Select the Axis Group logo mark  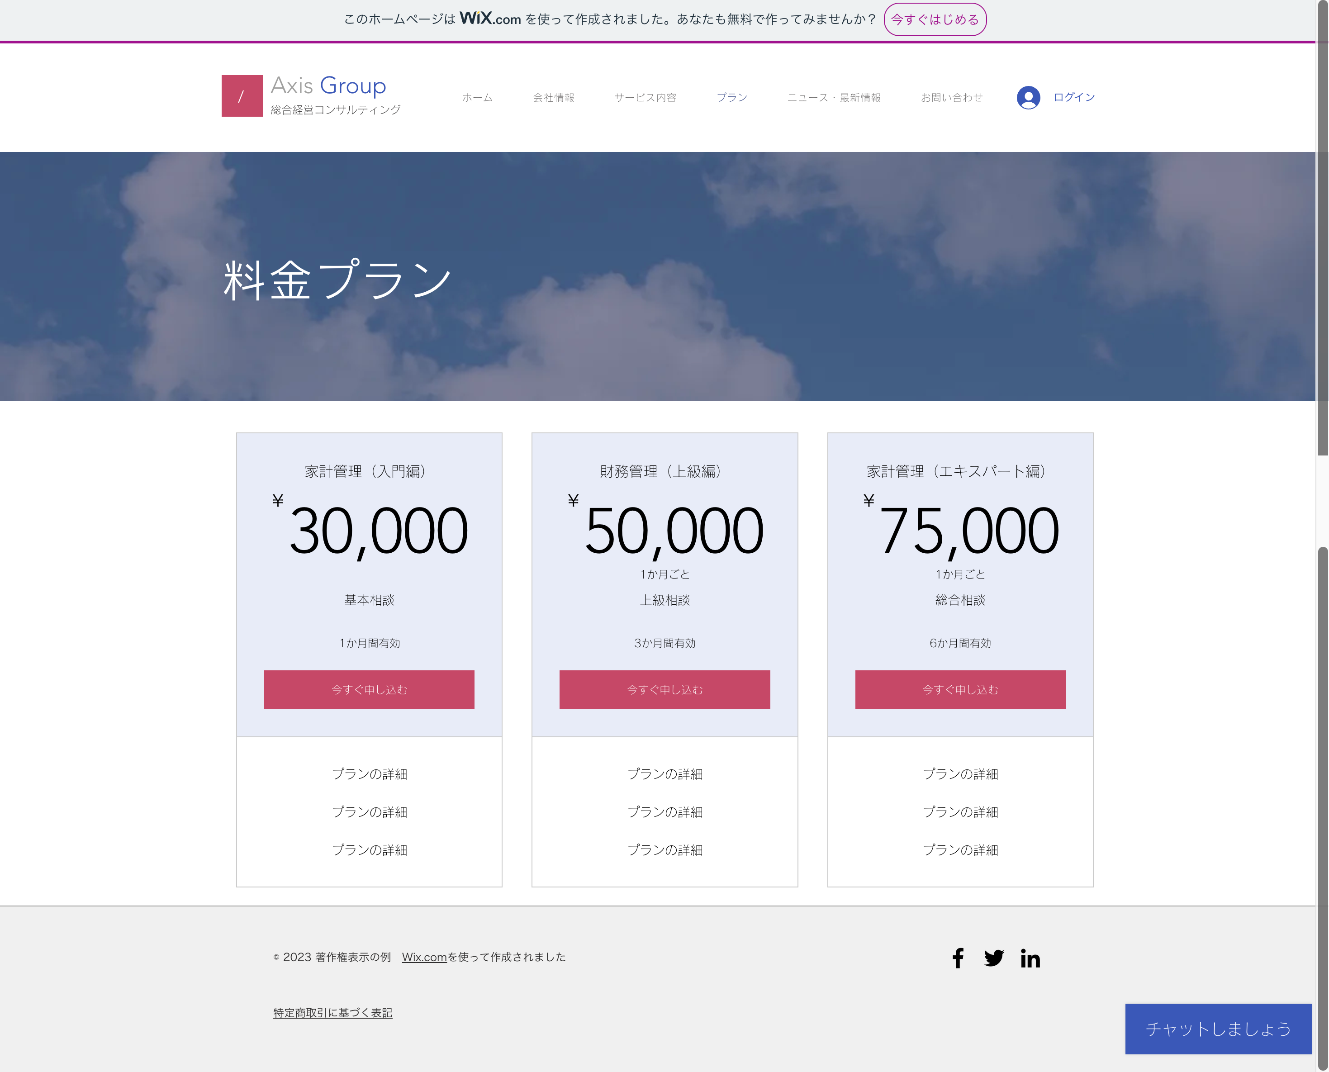click(x=242, y=96)
